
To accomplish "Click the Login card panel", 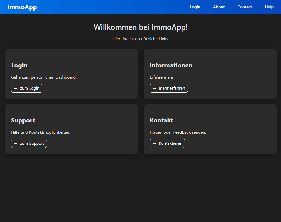I will [71, 74].
